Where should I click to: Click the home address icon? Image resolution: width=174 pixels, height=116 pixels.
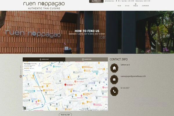(x=114, y=68)
